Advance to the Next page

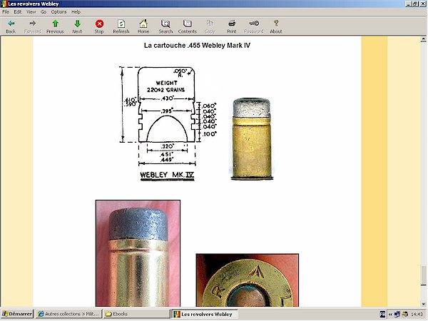[77, 26]
